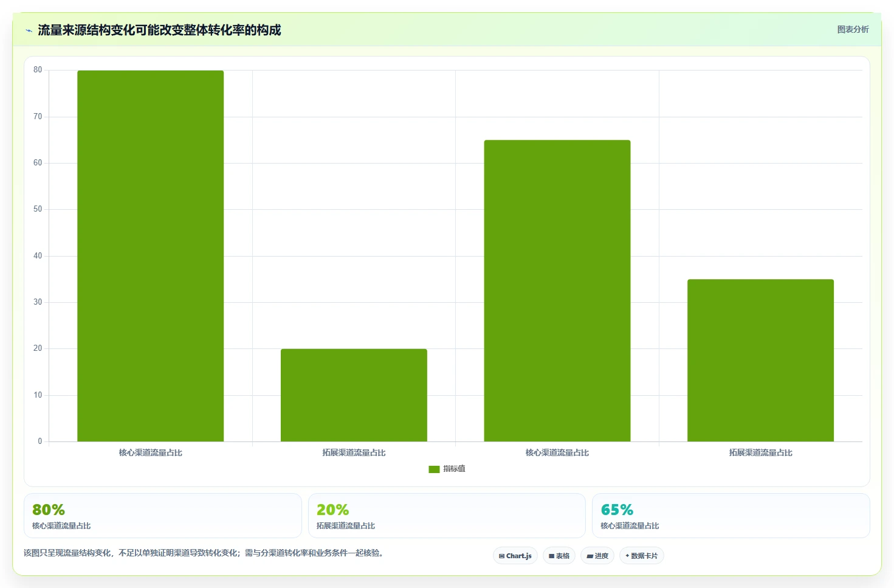Click the chart title 流量来源结构变化可能改变整体转化率的构成
Viewport: 894px width, 588px height.
pyautogui.click(x=159, y=30)
